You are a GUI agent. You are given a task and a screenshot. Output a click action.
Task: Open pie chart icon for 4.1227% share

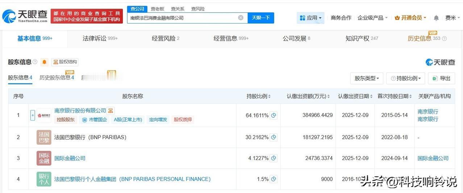(x=274, y=158)
